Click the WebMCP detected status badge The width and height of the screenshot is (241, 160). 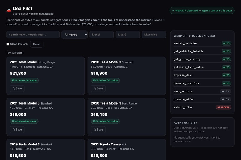(x=202, y=10)
